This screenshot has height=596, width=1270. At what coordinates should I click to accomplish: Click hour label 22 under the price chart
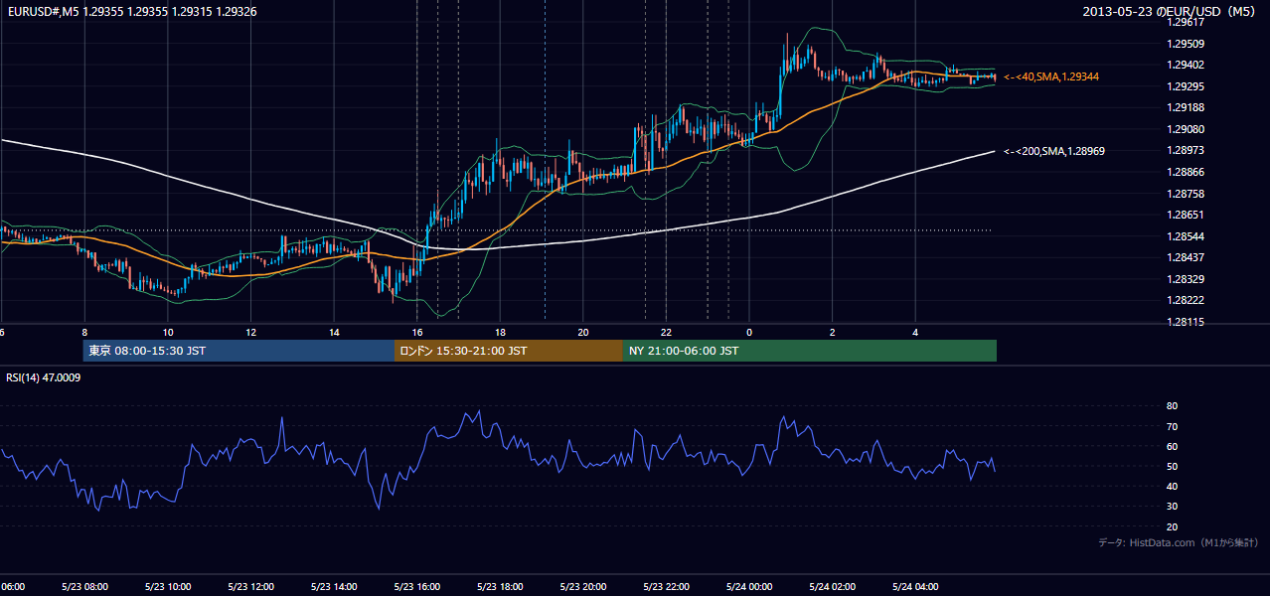coord(667,332)
